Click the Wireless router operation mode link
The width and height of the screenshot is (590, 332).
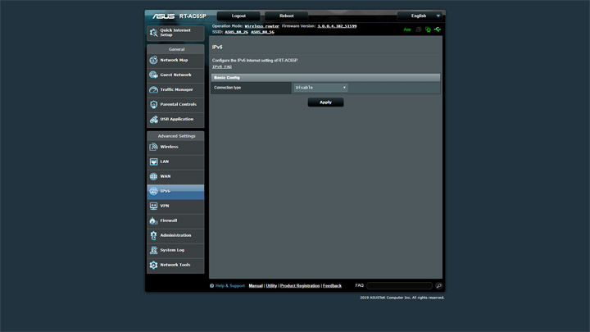[x=262, y=26]
